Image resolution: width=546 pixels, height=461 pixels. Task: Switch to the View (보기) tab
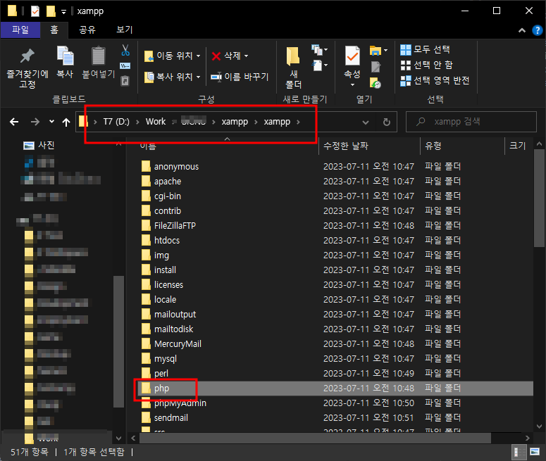(124, 30)
